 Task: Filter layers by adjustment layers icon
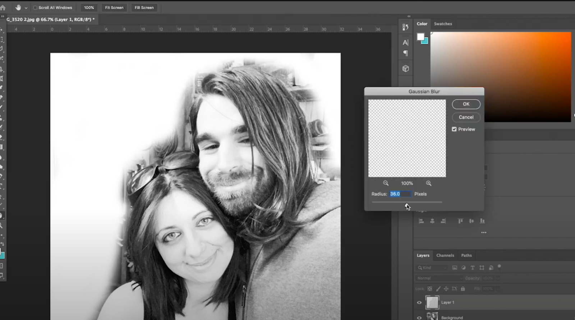464,268
